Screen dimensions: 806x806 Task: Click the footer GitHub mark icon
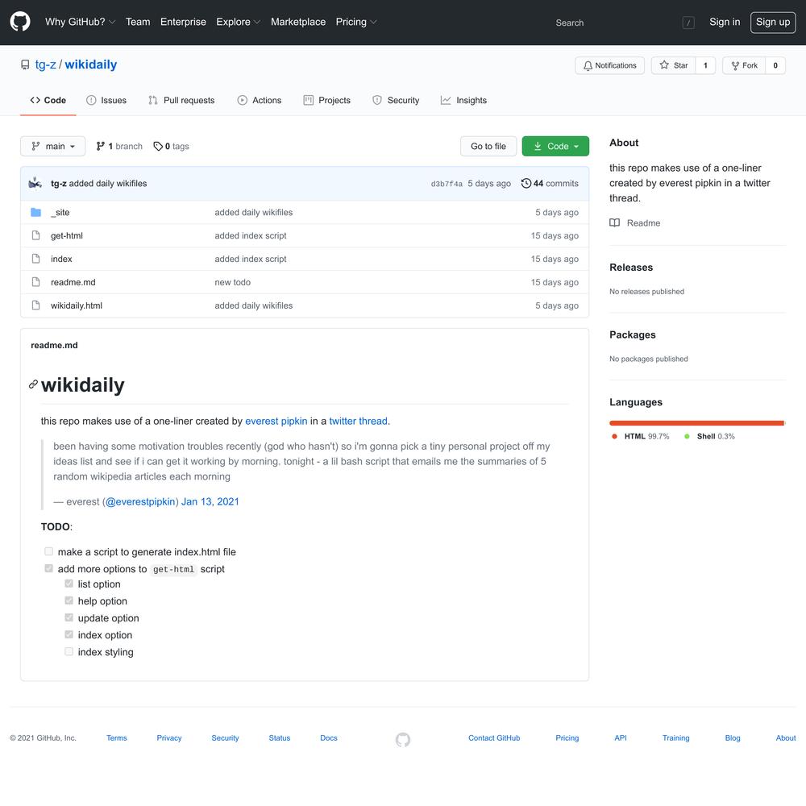403,739
